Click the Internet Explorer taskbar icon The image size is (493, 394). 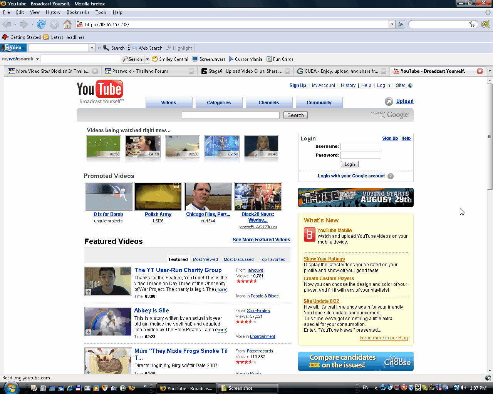(70, 388)
